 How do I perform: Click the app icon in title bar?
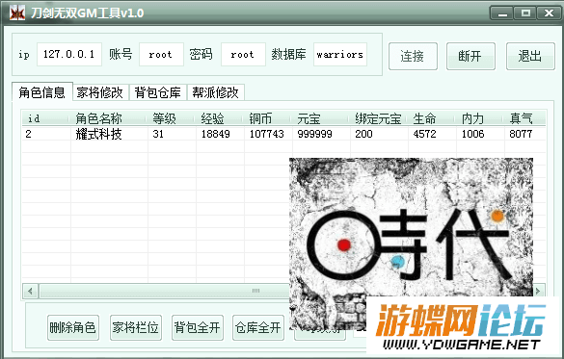coord(17,13)
